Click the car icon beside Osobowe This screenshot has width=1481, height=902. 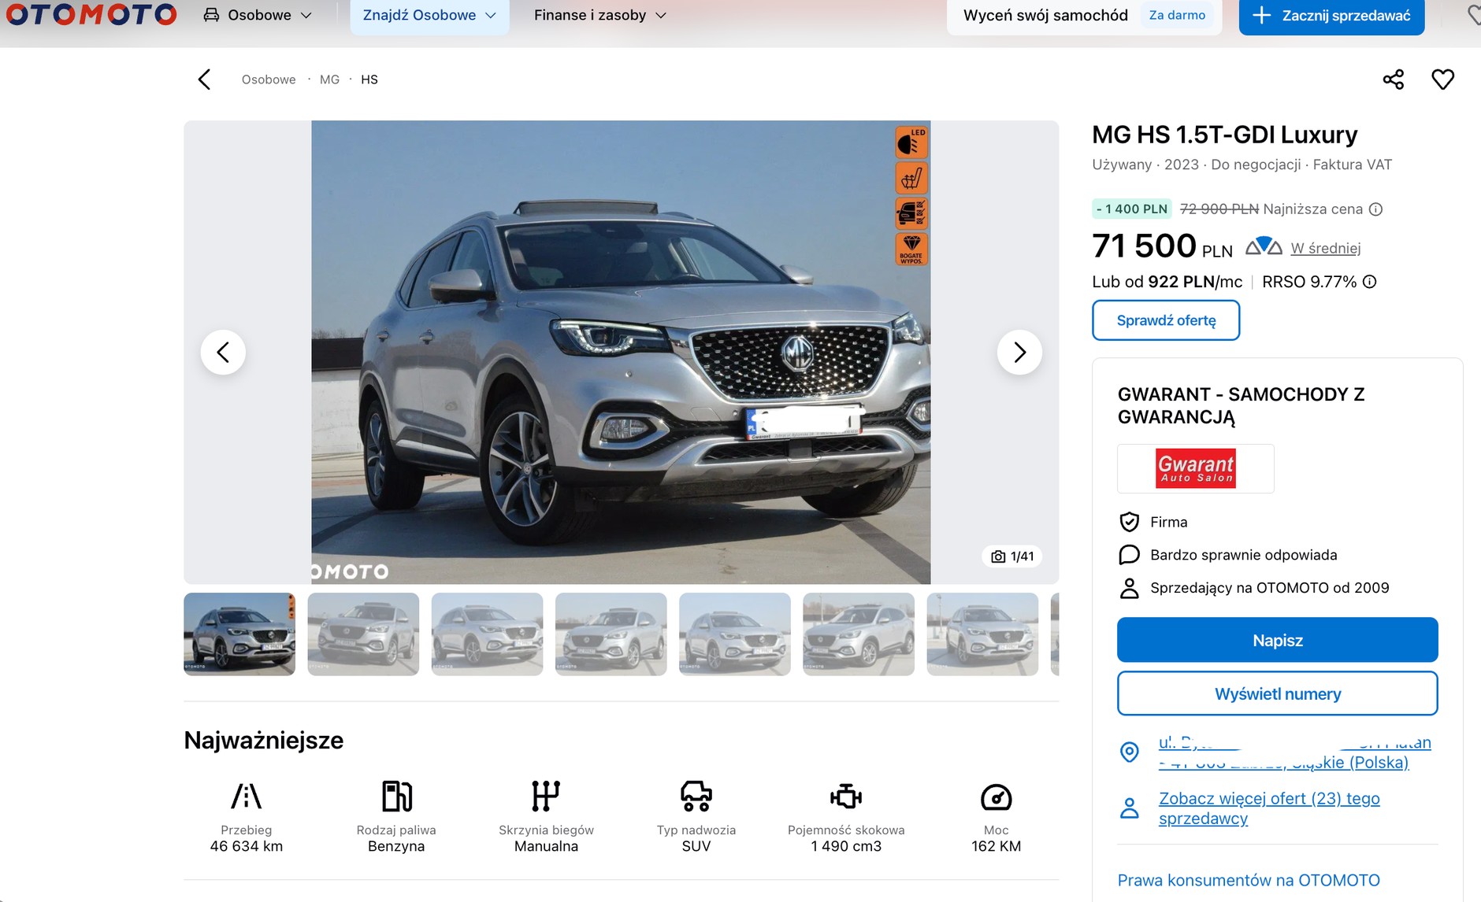click(x=211, y=15)
